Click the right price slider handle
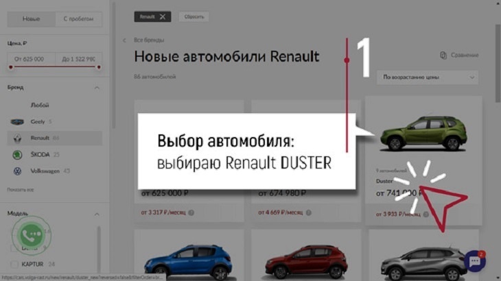 coord(99,67)
